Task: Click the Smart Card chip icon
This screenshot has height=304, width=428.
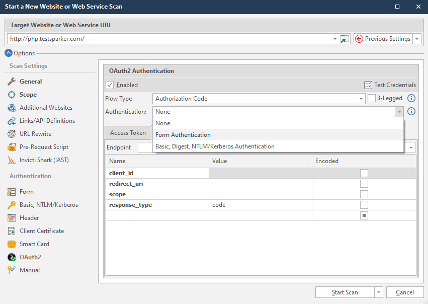Action: [12, 244]
